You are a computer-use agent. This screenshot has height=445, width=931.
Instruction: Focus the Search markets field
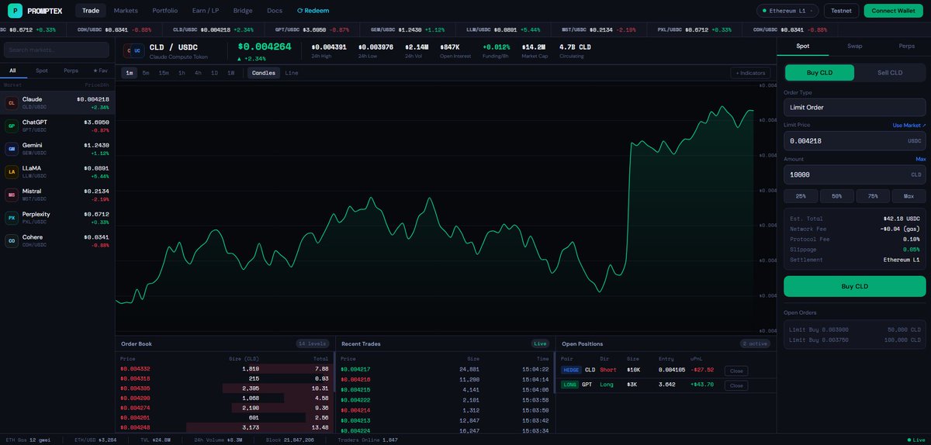pyautogui.click(x=57, y=50)
